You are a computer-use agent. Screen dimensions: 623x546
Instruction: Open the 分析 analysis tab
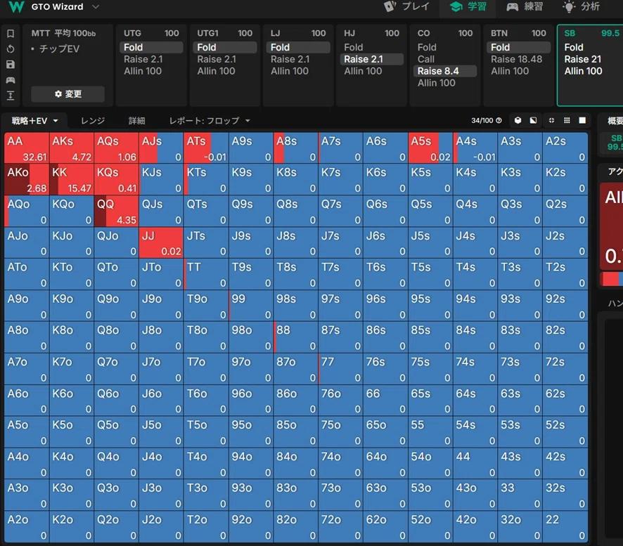coord(582,6)
